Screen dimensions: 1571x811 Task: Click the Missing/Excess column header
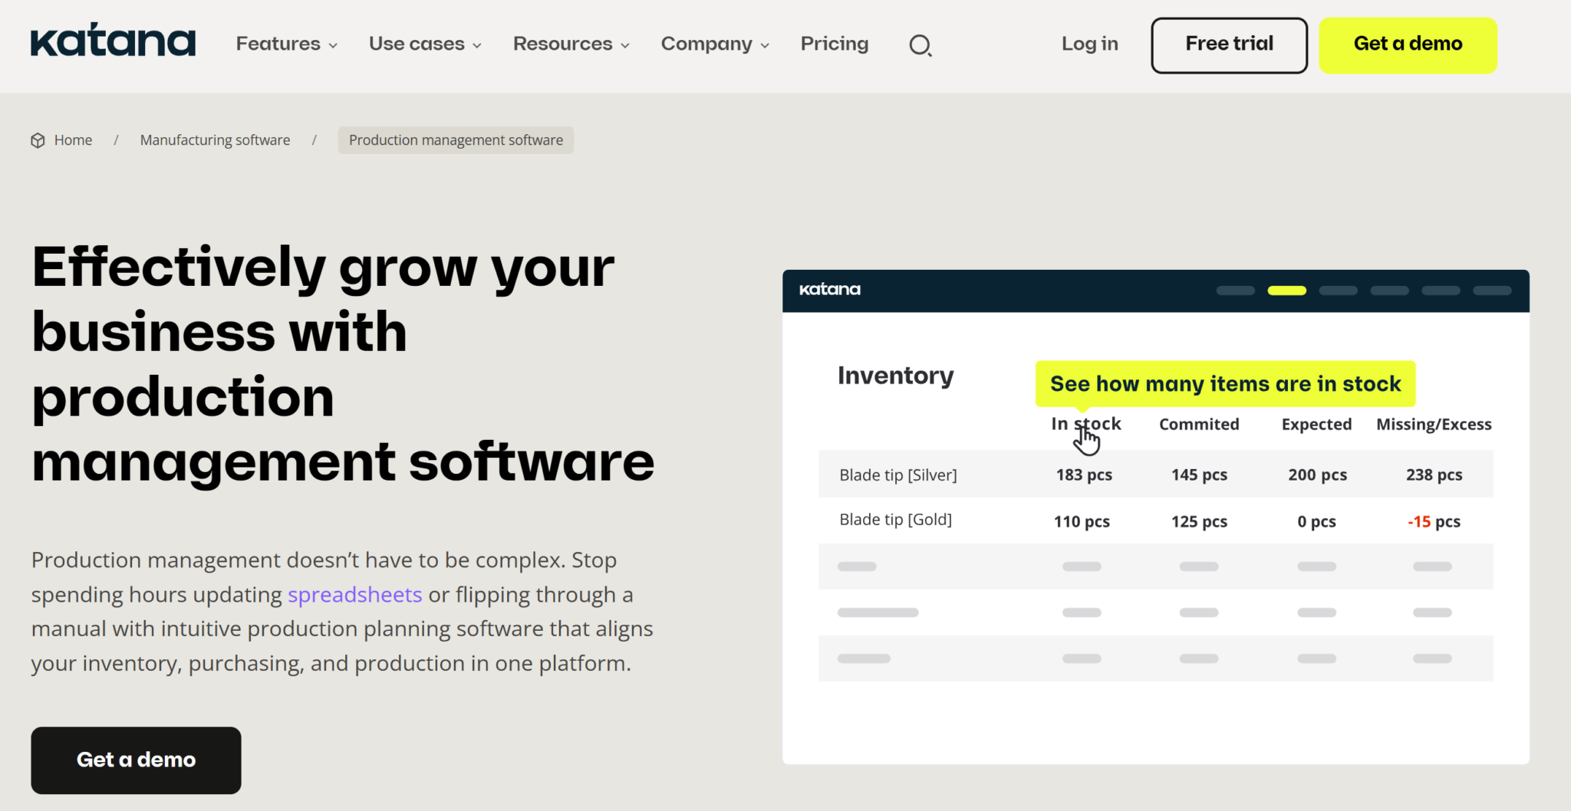click(1434, 424)
